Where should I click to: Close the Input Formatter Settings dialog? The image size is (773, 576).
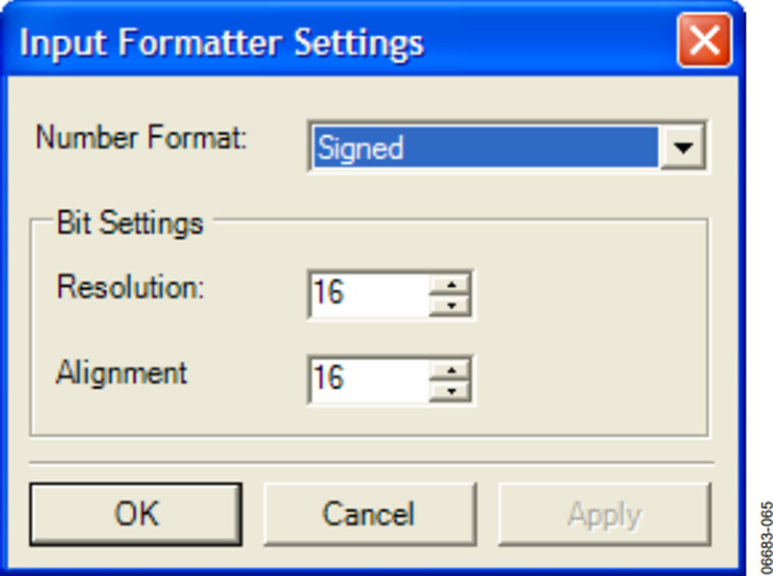704,40
